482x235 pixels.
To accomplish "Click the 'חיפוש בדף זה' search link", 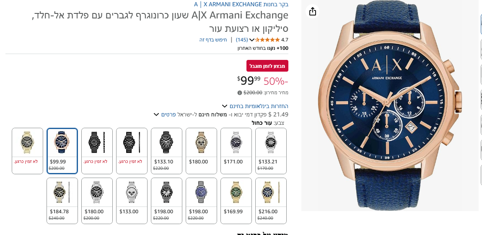I will click(213, 40).
